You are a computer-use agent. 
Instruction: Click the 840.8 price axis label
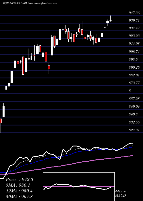[x=133, y=114]
